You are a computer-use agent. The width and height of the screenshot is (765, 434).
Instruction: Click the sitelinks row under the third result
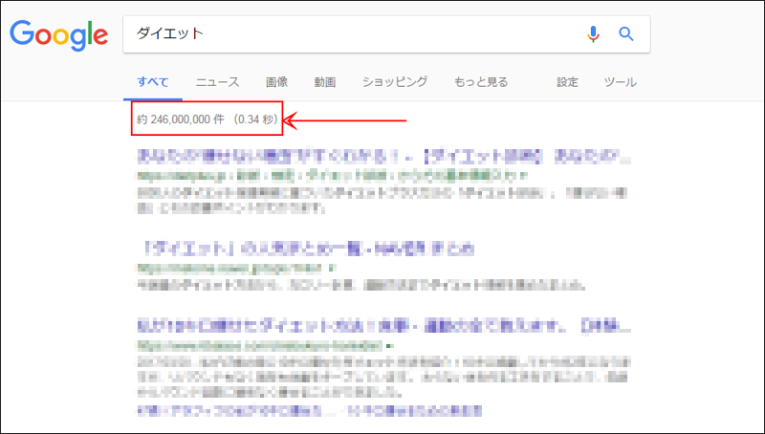[x=309, y=410]
